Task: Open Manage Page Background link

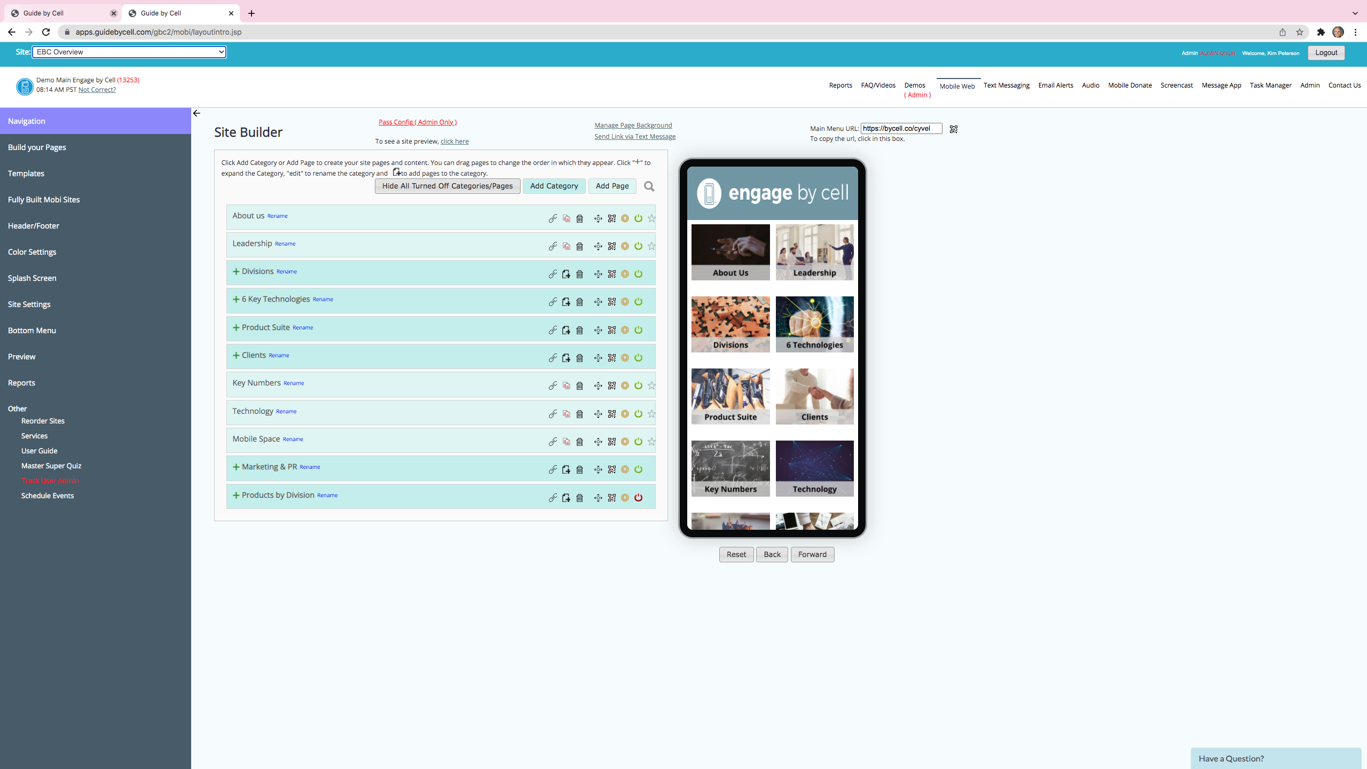Action: pos(633,125)
